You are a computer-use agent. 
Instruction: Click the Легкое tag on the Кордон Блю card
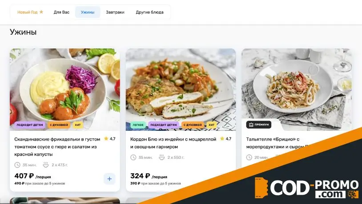point(138,125)
